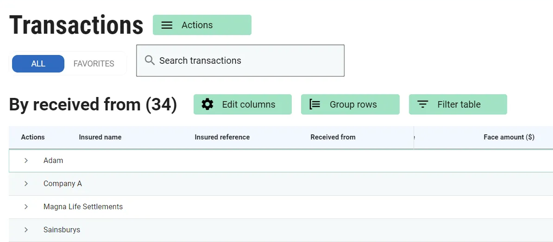Click the gear icon for Edit columns
553x242 pixels.
[207, 104]
